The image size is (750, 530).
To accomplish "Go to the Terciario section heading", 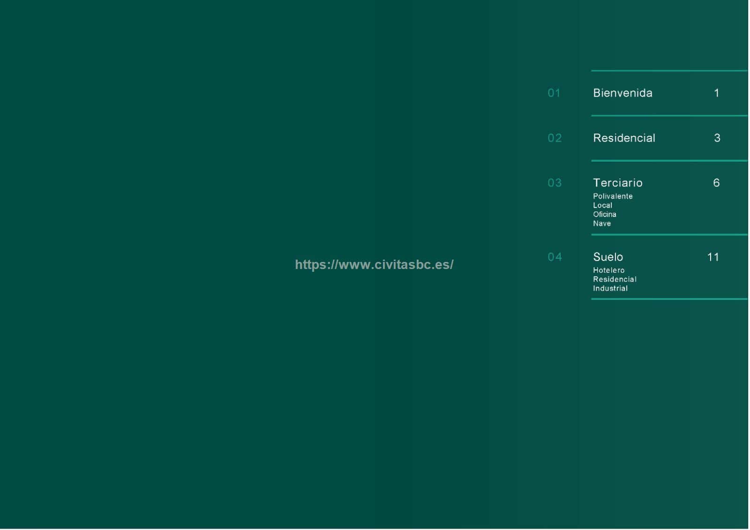I will [617, 183].
